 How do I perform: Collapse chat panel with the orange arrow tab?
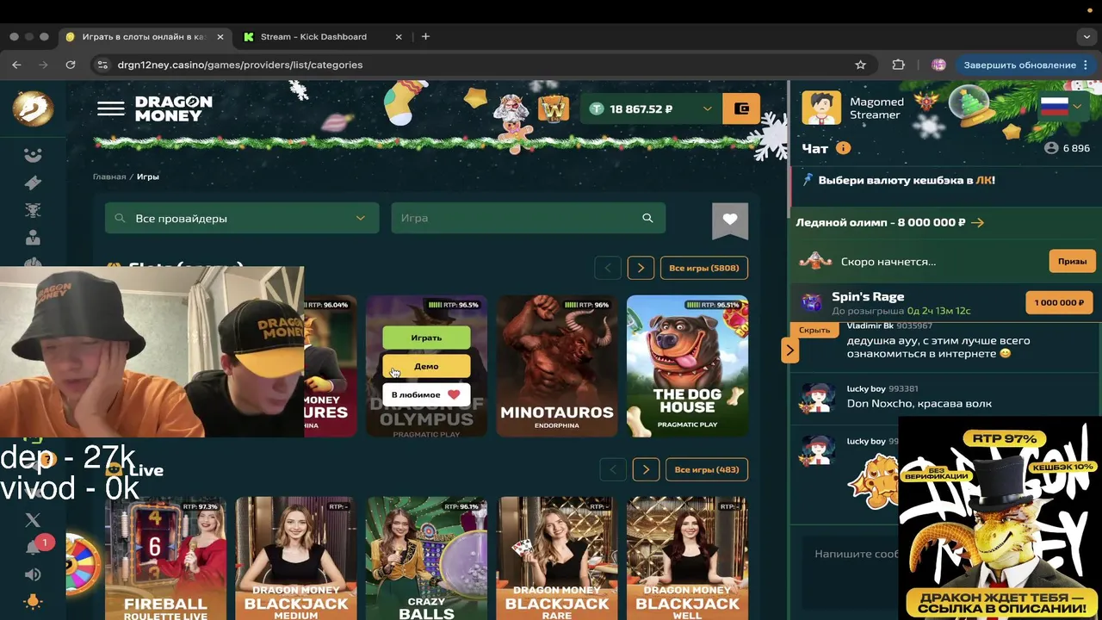click(789, 350)
